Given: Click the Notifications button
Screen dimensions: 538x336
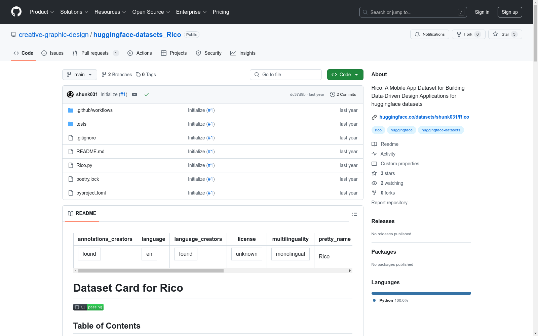Looking at the screenshot, I should [430, 34].
